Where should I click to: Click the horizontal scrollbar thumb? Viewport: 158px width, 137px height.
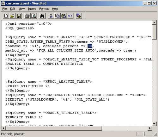coord(54,128)
